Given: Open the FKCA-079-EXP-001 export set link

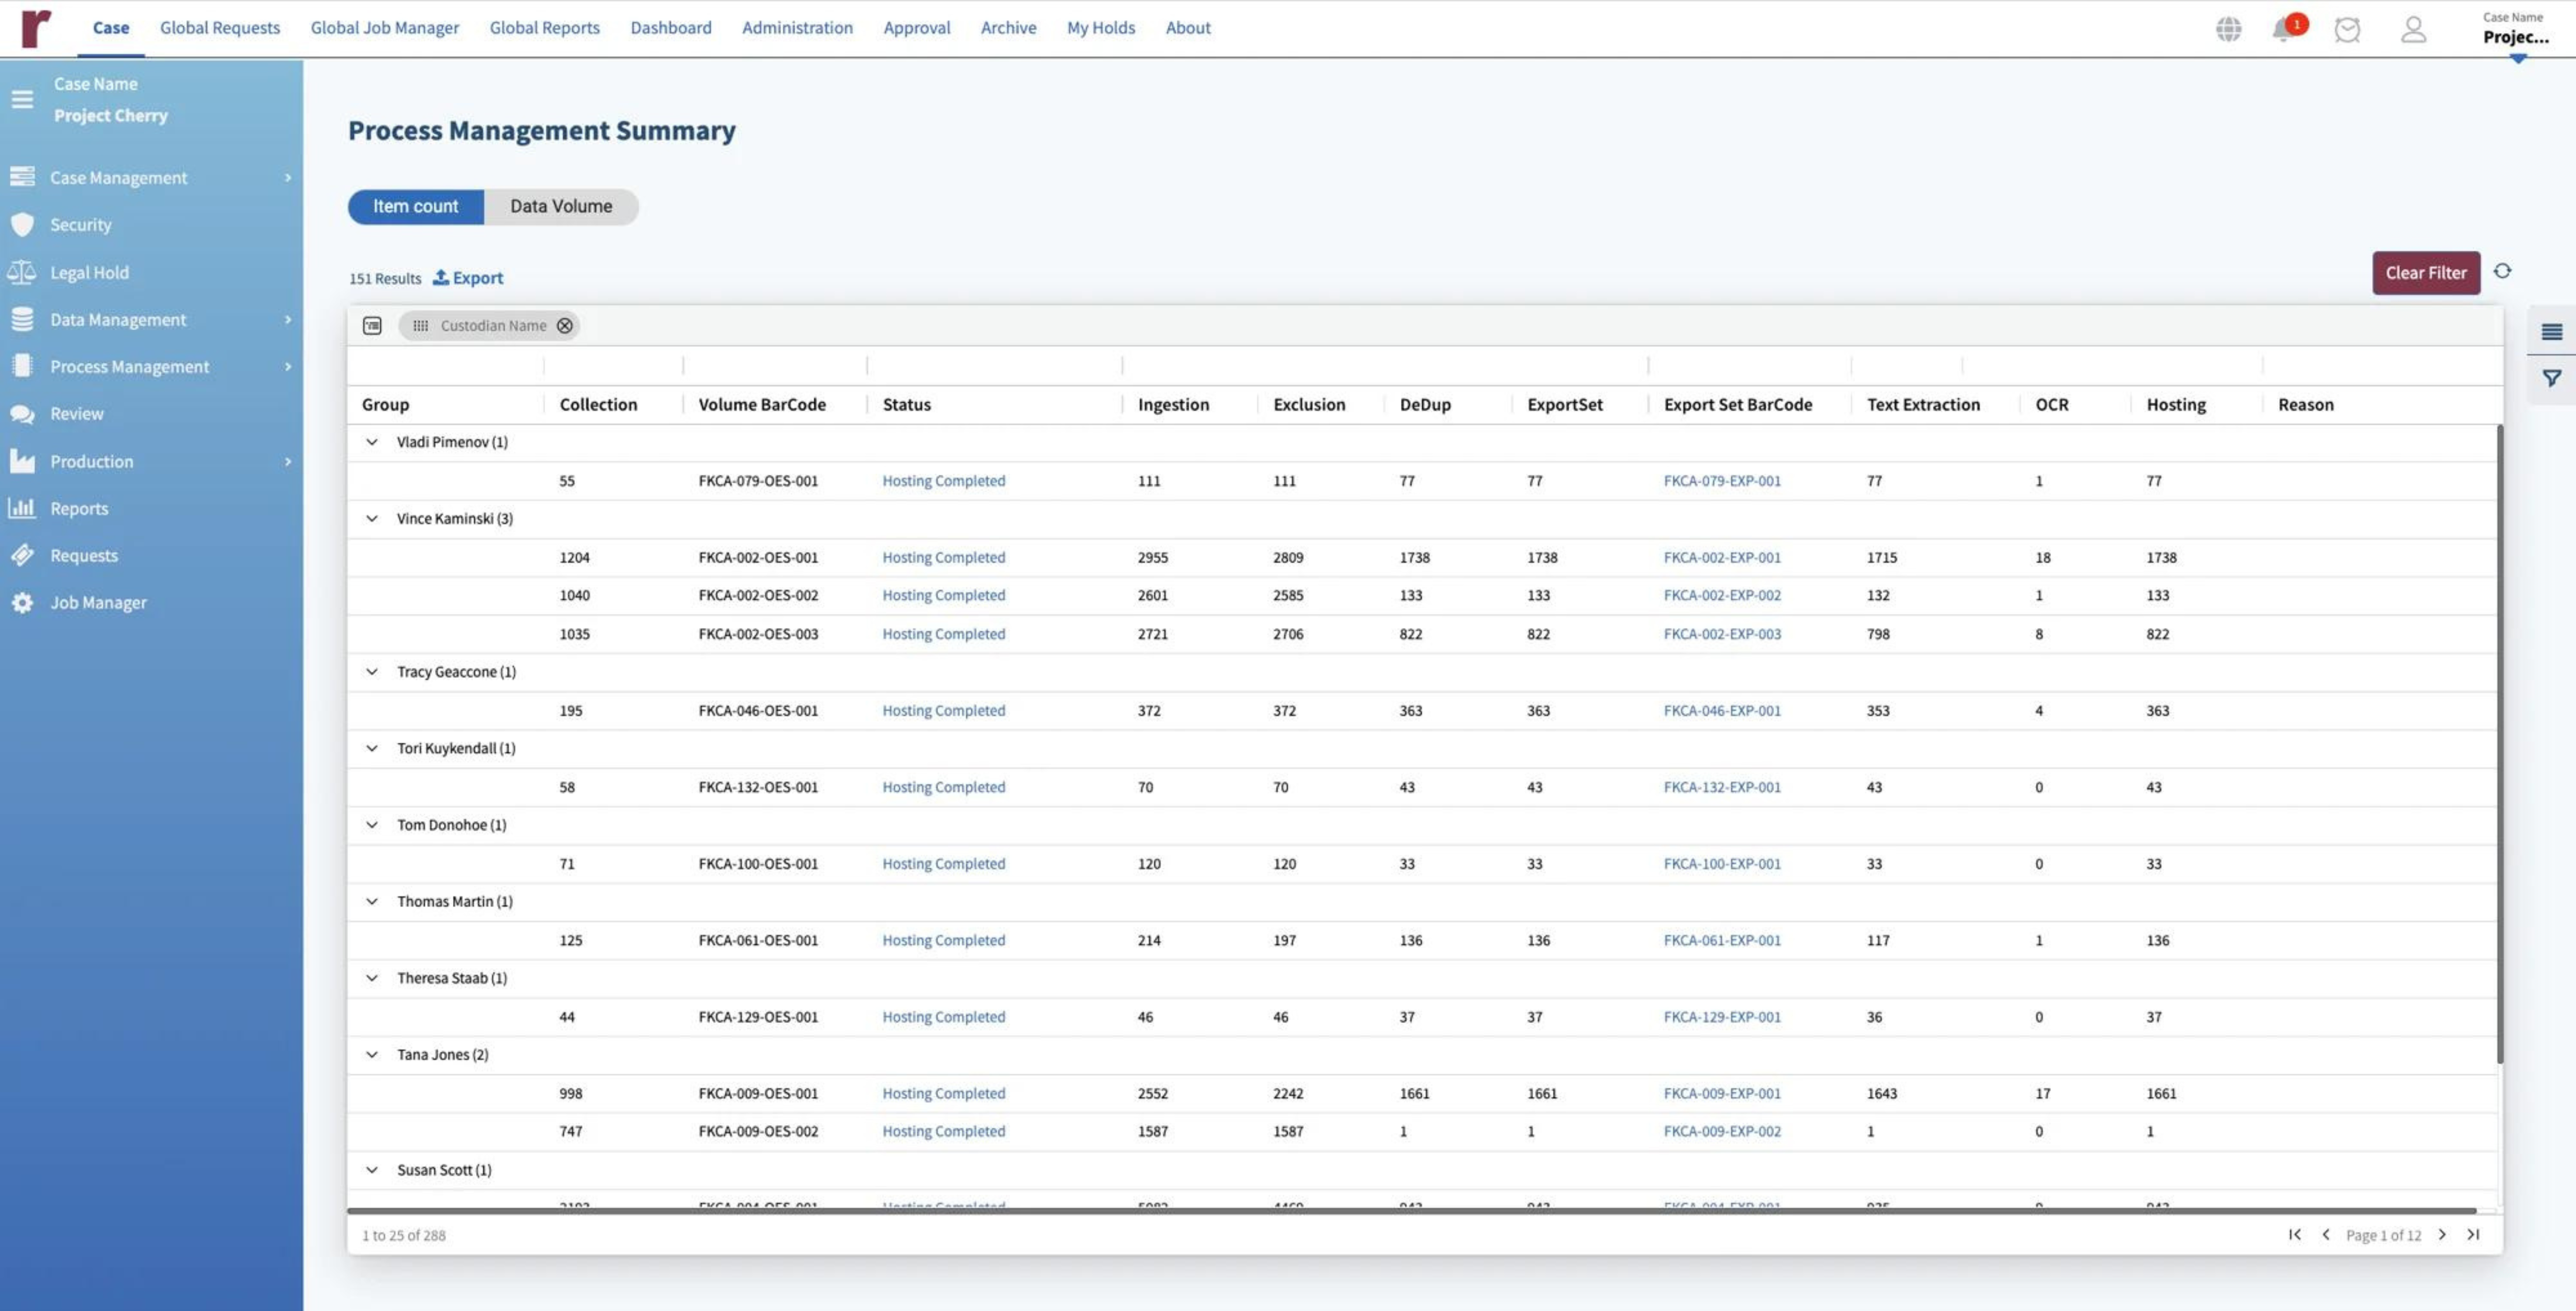Looking at the screenshot, I should (x=1721, y=480).
